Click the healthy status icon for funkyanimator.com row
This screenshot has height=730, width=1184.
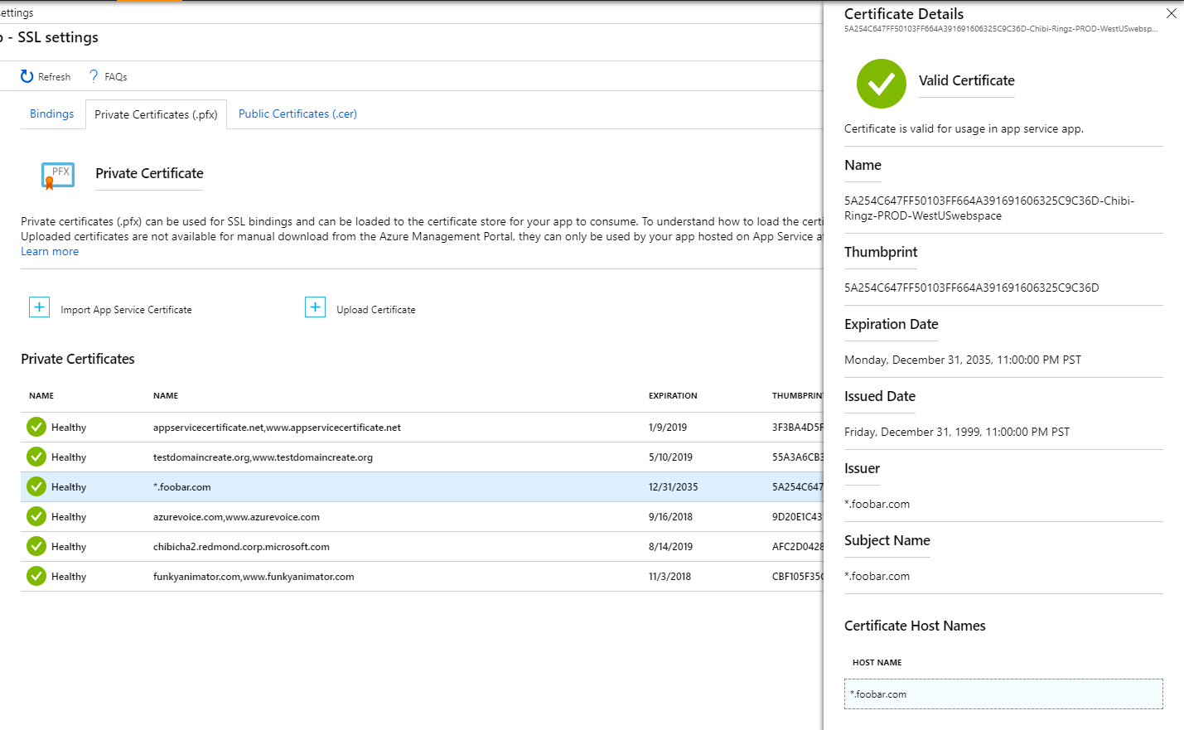pos(36,576)
